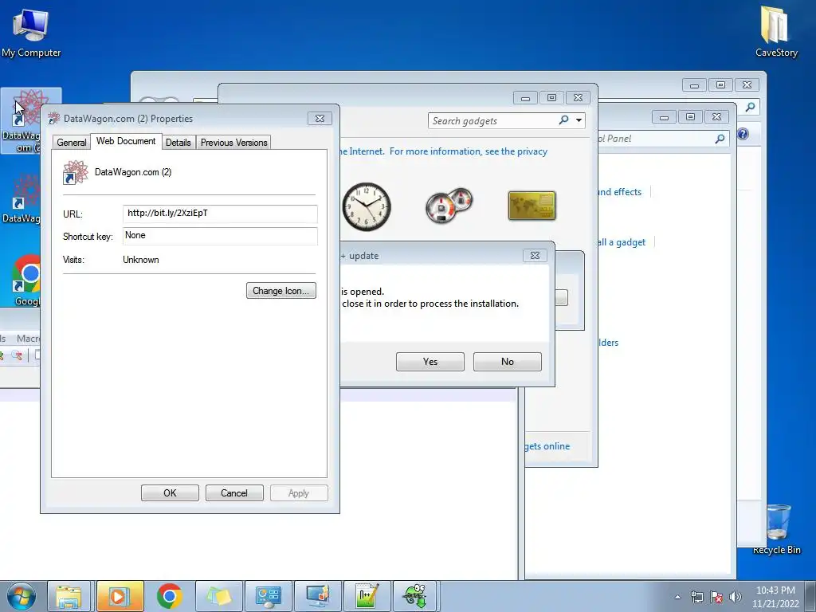Image resolution: width=816 pixels, height=612 pixels.
Task: Click the search magnifier in gadgets window
Action: [x=563, y=120]
